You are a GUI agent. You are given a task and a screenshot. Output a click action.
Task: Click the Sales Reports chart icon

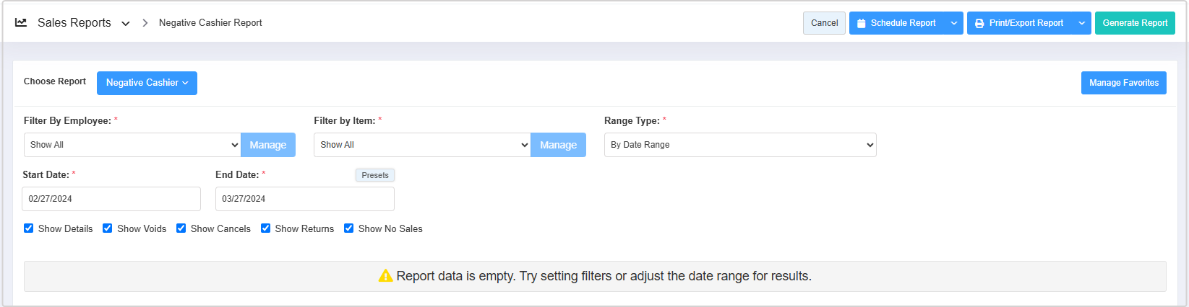point(21,22)
